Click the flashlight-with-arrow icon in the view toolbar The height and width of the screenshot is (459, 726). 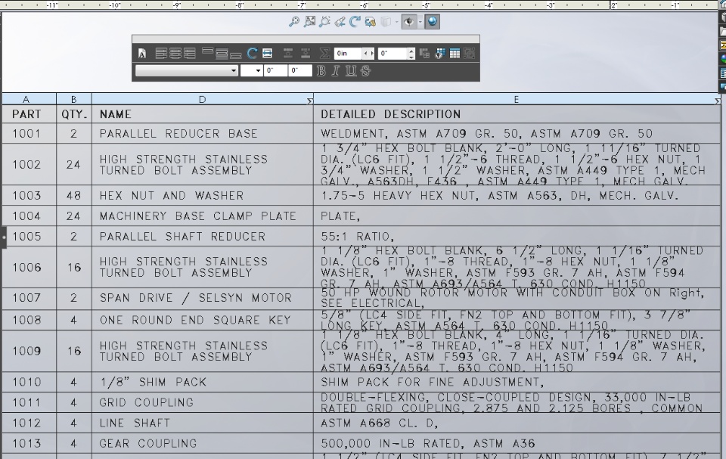click(x=340, y=22)
